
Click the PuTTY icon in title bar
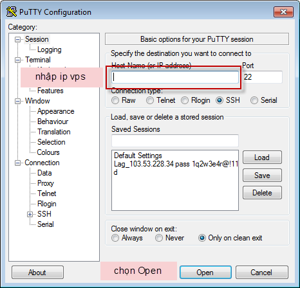pos(12,12)
